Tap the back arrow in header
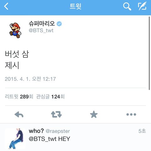Image resolution: width=151 pixels, height=151 pixels. coord(6,6)
